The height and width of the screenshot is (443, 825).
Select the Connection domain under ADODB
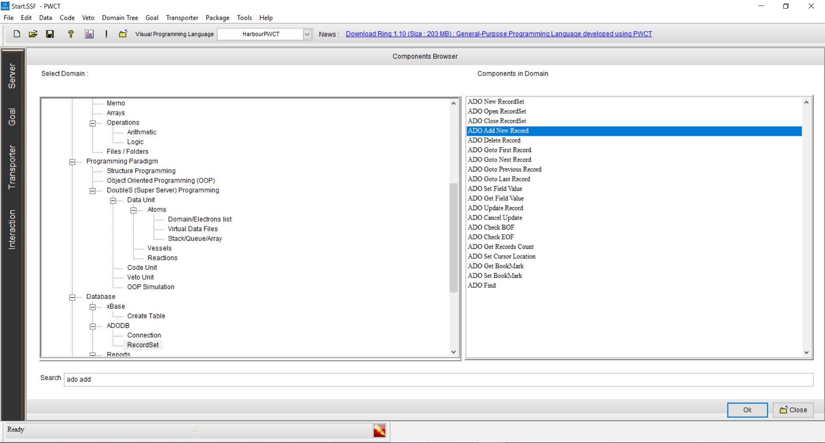click(144, 335)
